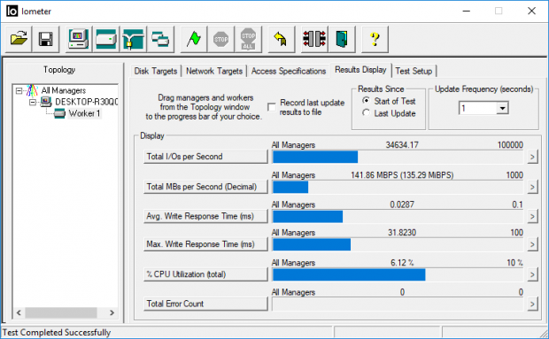Click the Total I/Os per Second progress bar
The image size is (549, 339).
[x=398, y=157]
